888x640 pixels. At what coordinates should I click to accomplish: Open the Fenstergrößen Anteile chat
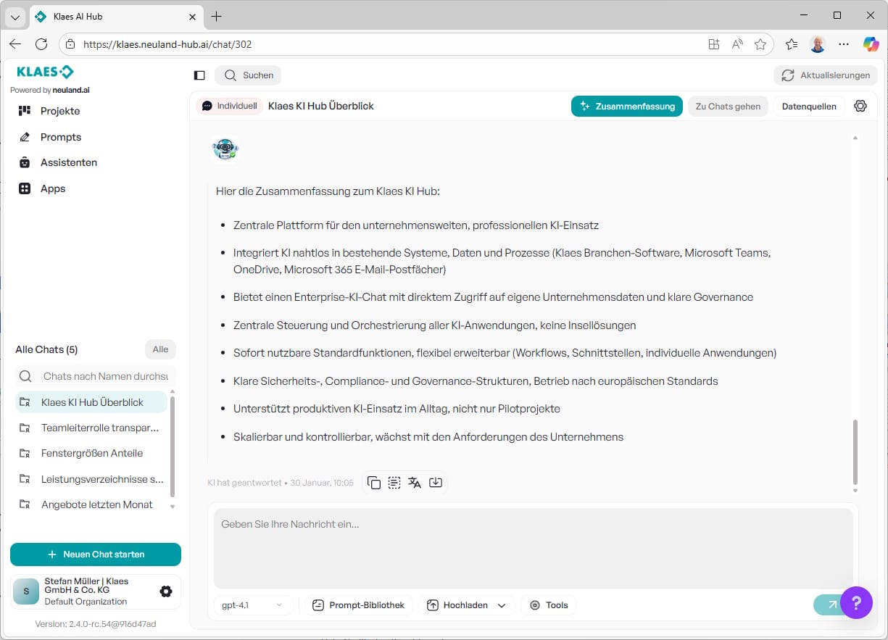(92, 453)
